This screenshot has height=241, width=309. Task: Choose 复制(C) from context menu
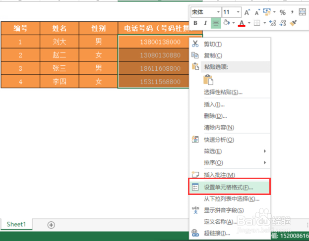[230, 55]
